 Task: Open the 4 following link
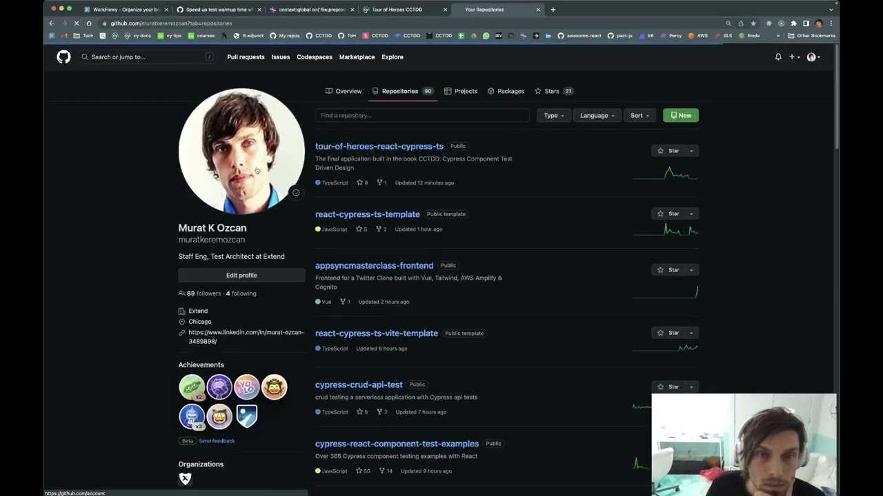coord(241,293)
